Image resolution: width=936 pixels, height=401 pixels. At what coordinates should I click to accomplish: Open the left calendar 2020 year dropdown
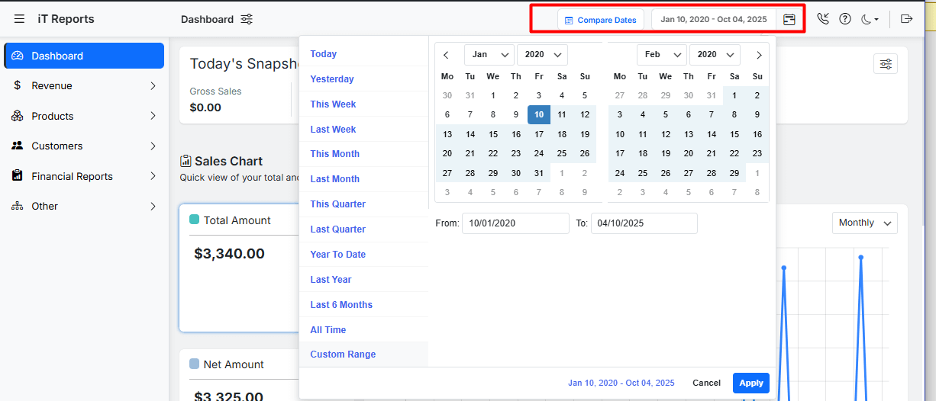(542, 55)
